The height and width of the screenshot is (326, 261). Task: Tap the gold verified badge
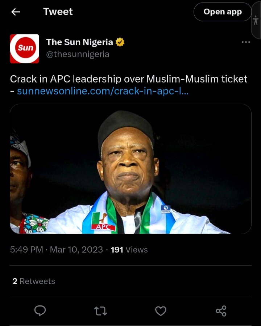click(x=120, y=42)
